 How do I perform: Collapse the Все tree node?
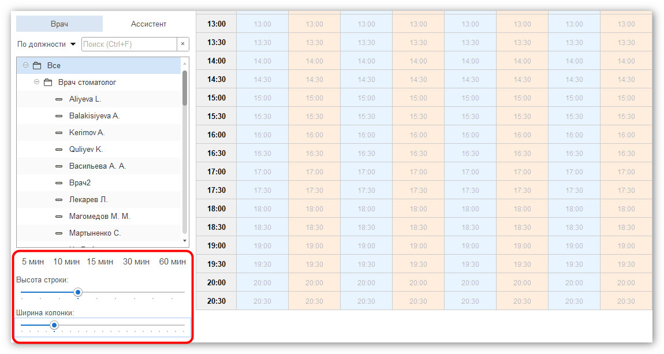click(26, 65)
